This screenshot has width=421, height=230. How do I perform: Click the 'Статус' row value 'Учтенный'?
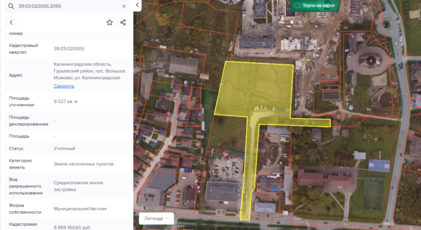(64, 149)
